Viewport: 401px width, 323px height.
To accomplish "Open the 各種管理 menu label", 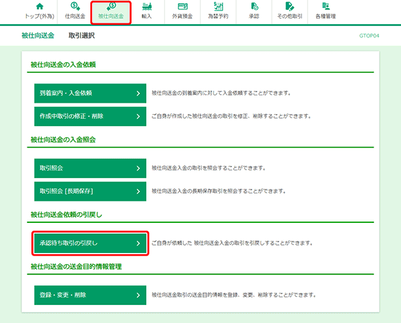I will tap(325, 16).
